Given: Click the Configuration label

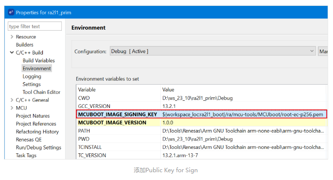Looking at the screenshot, I should click(x=90, y=52).
